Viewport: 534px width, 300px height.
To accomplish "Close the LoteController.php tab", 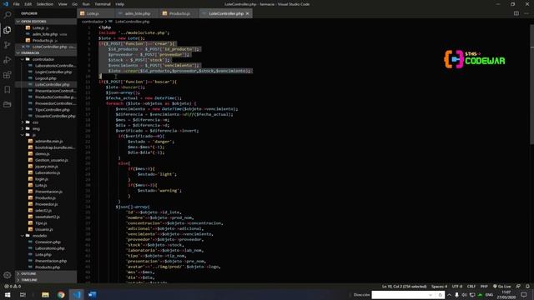I will click(x=248, y=13).
